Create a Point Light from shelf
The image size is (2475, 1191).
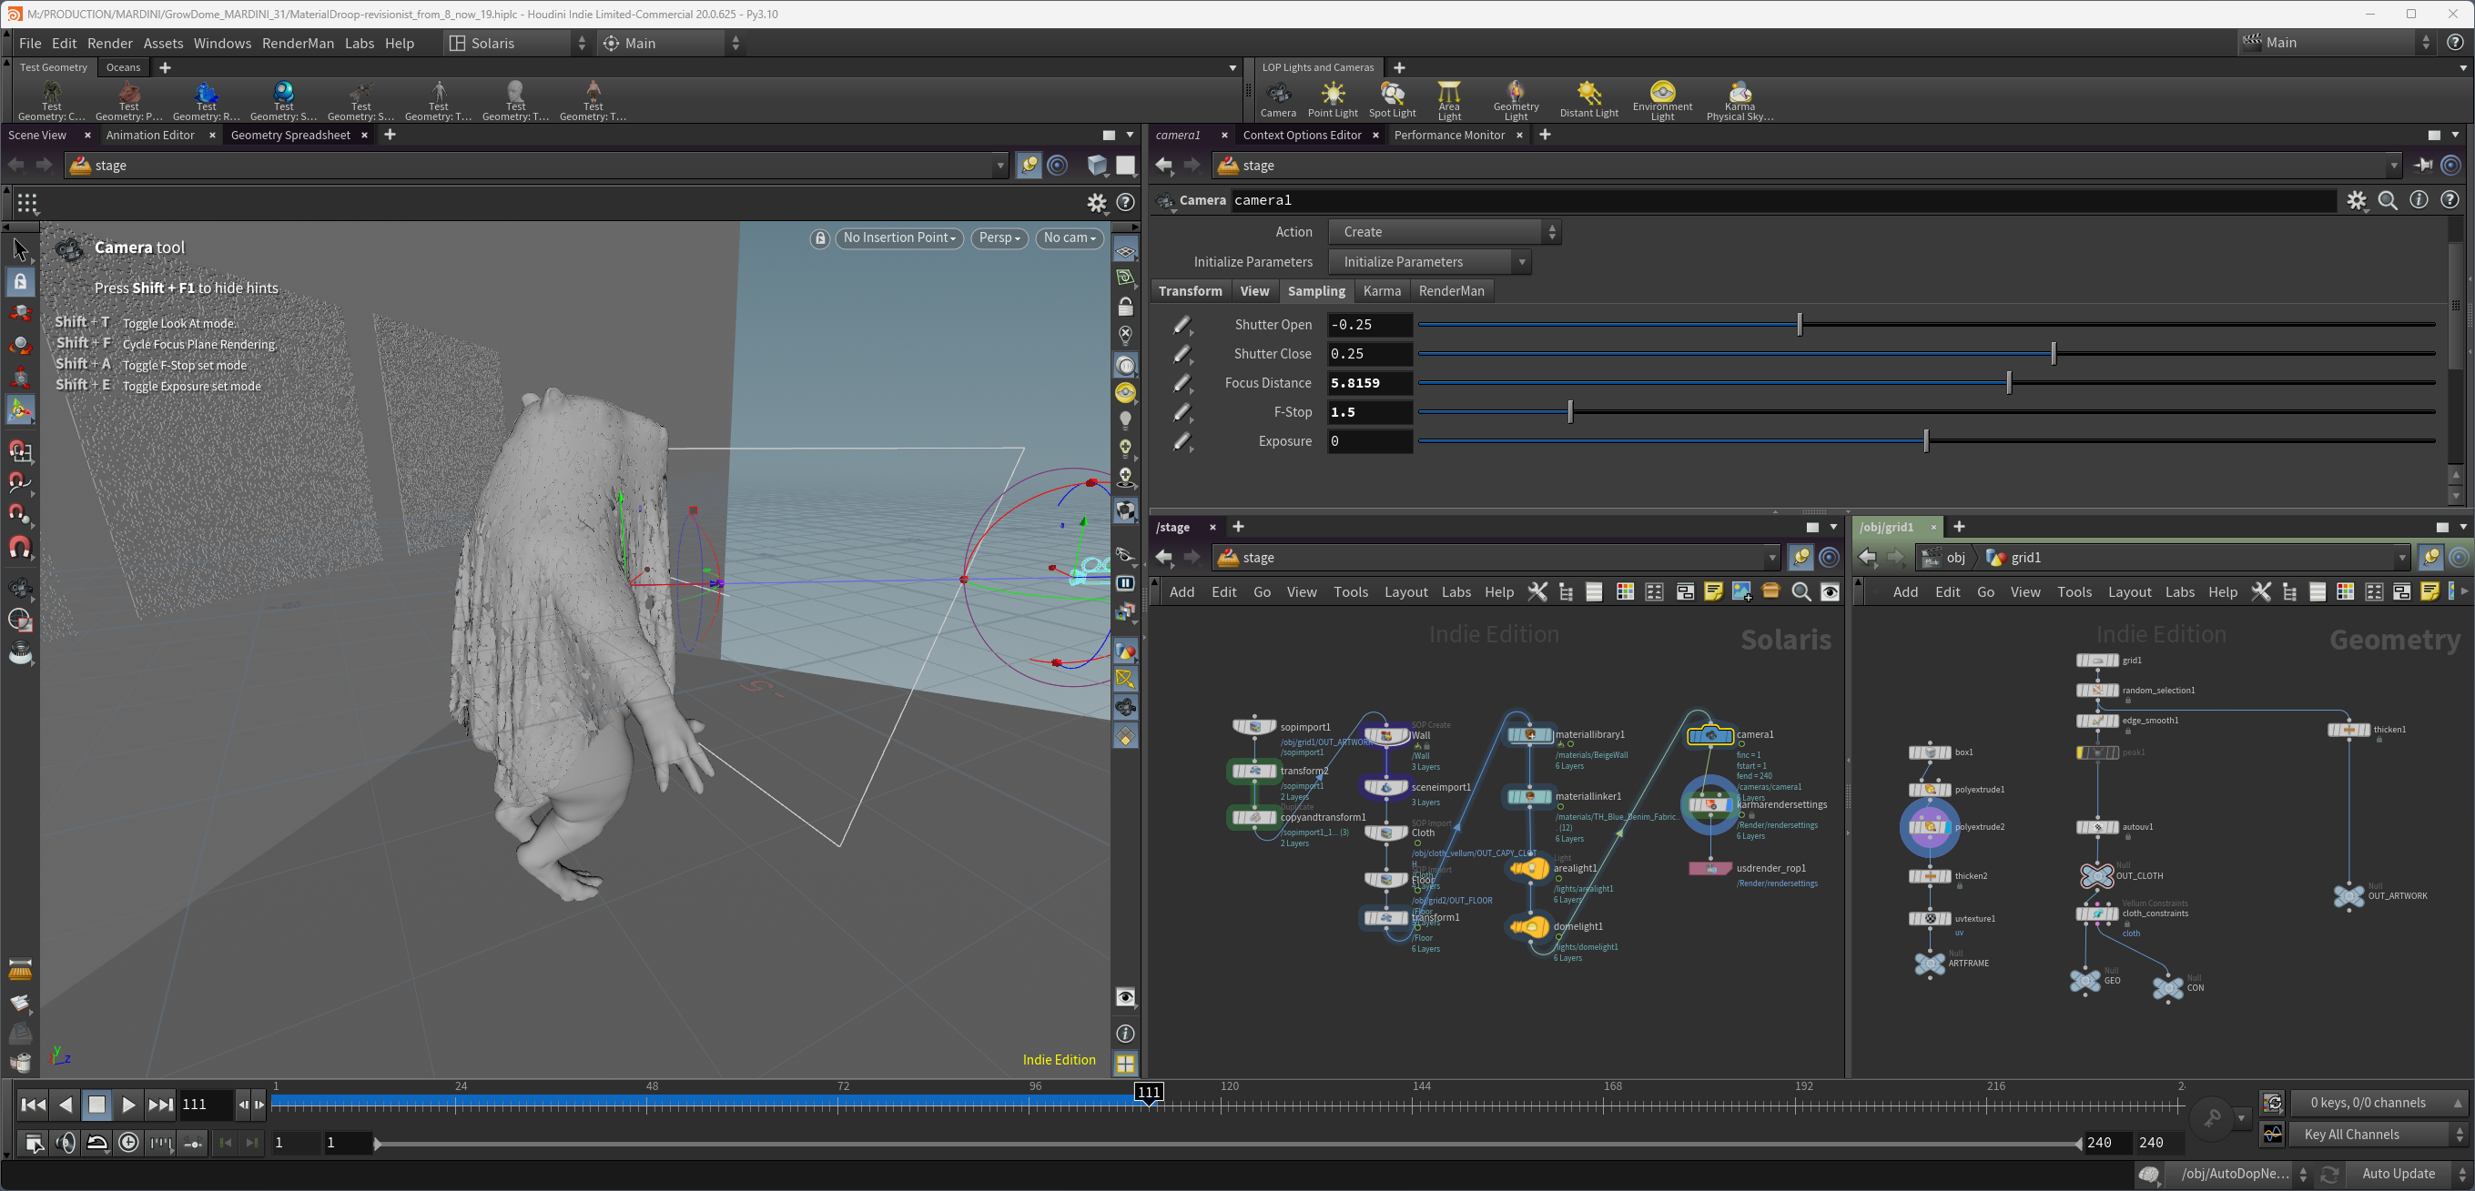click(x=1333, y=99)
